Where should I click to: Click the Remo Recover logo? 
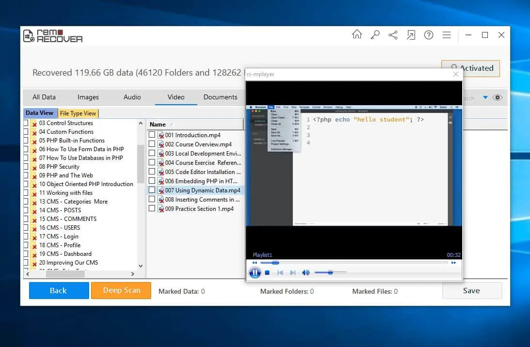pyautogui.click(x=53, y=35)
